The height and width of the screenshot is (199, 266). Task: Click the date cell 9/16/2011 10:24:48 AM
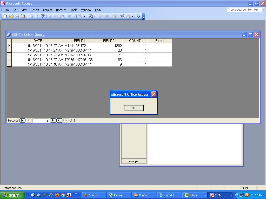point(38,64)
